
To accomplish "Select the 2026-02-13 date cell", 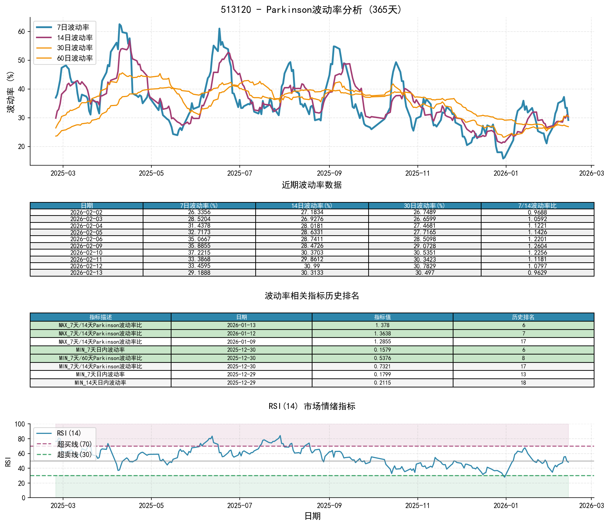I will pyautogui.click(x=86, y=273).
